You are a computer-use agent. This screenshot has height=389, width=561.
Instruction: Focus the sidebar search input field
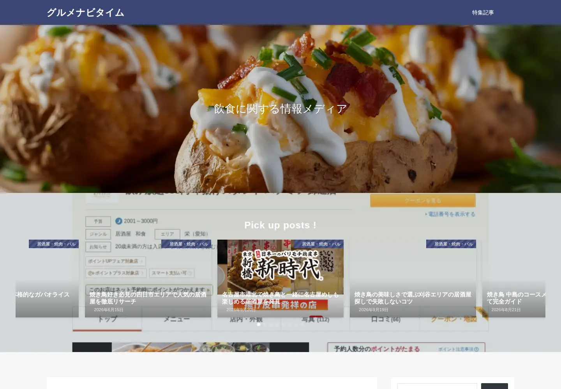(437, 386)
